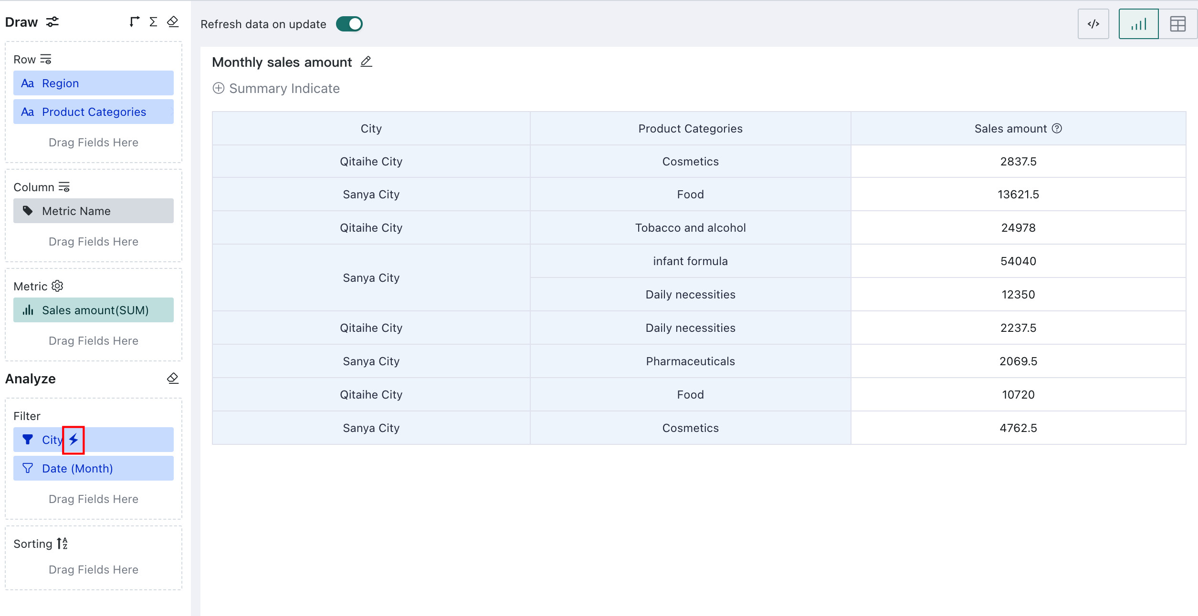Click the Sales amount column header
The image size is (1198, 616).
click(1018, 128)
